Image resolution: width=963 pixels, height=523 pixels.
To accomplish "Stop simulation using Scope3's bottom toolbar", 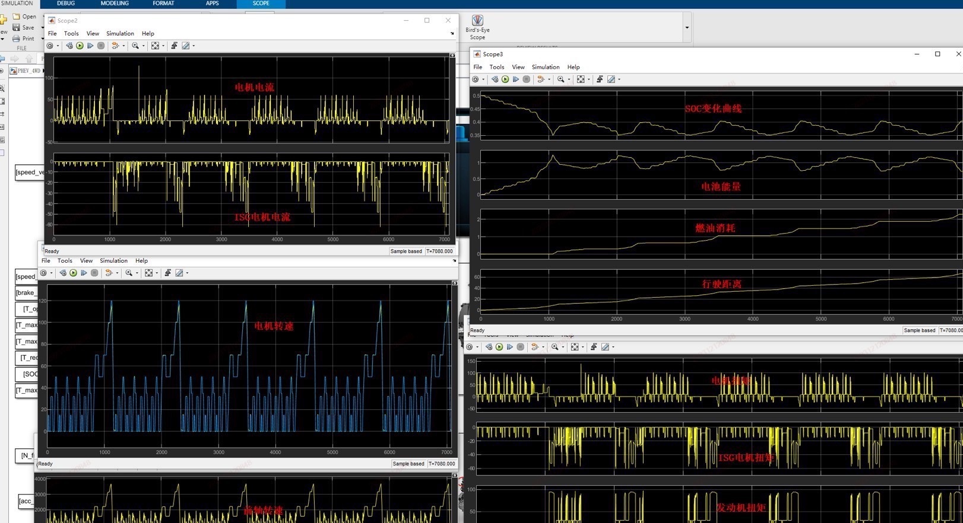I will (x=521, y=347).
